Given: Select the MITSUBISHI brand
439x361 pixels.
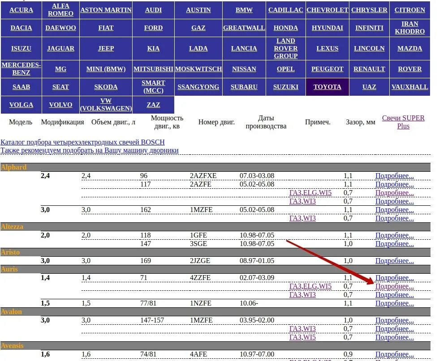Looking at the screenshot, I should (x=153, y=69).
